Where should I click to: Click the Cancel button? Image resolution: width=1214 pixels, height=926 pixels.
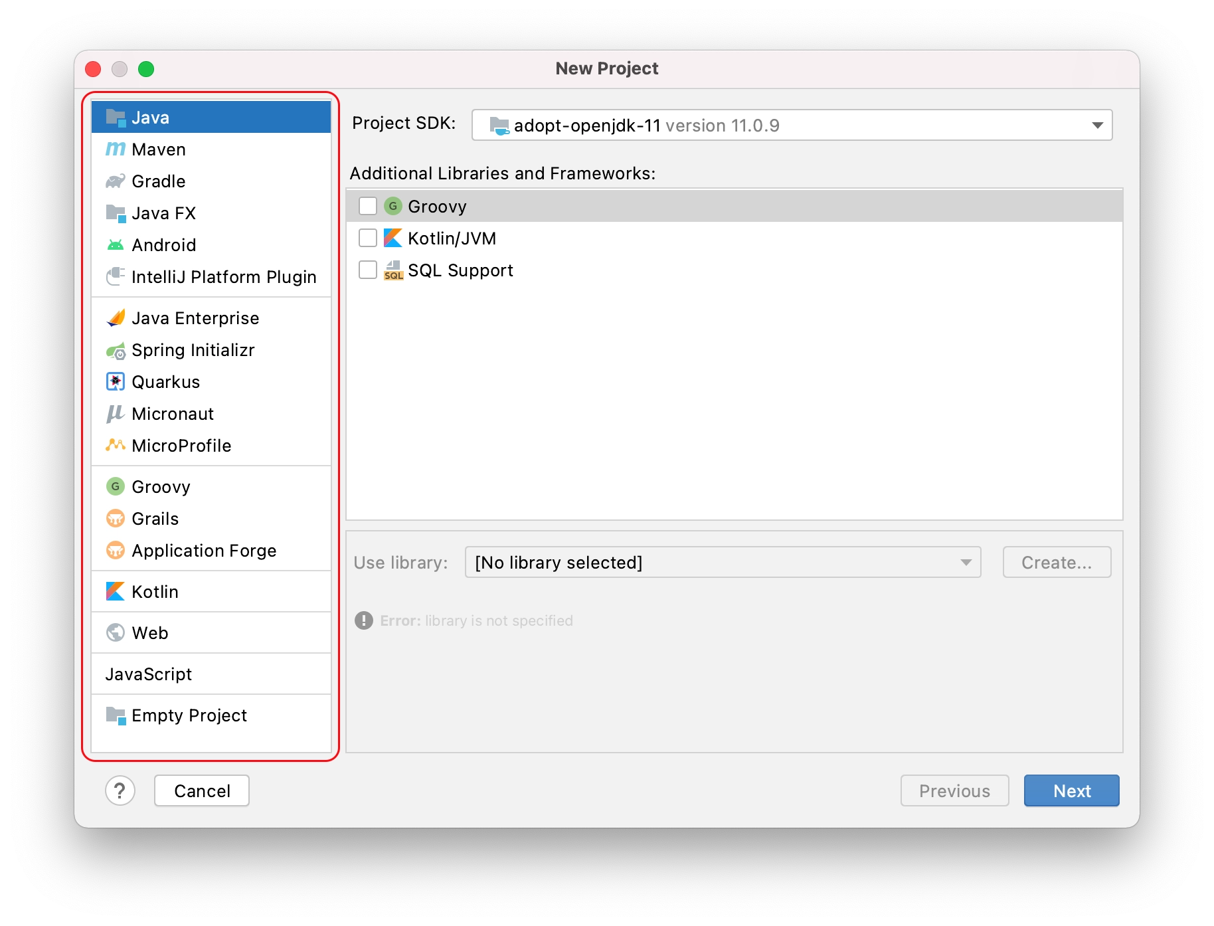[x=202, y=790]
